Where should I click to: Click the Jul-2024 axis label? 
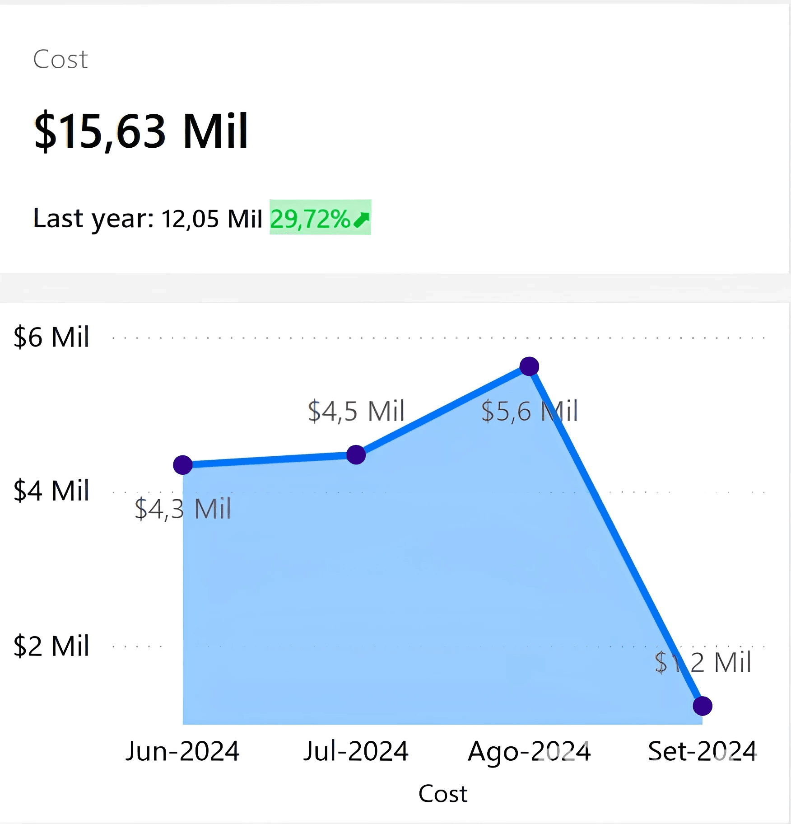click(356, 751)
